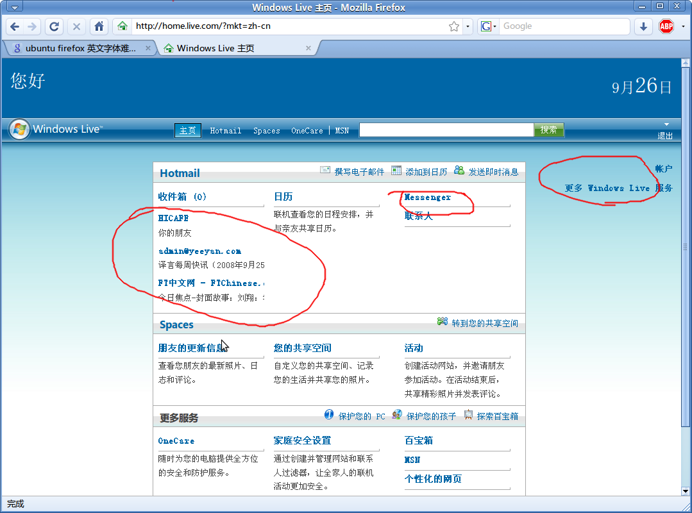Image resolution: width=692 pixels, height=513 pixels.
Task: Open the Messenger link
Action: (x=428, y=197)
